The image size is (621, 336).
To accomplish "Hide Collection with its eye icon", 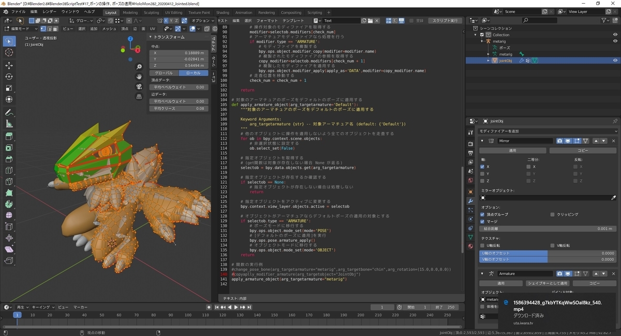I will (x=615, y=35).
